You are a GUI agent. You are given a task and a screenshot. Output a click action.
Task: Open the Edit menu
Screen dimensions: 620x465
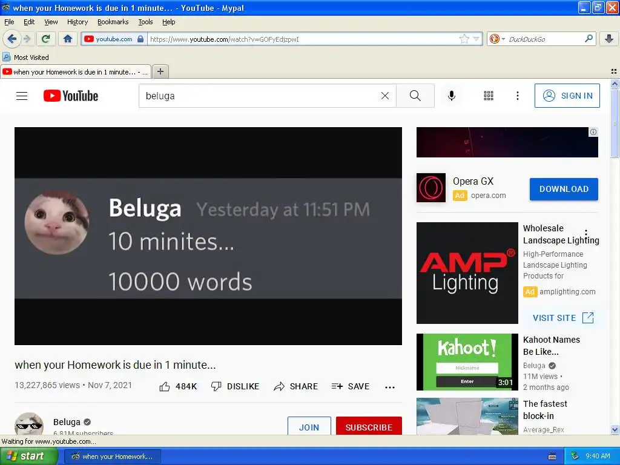(29, 22)
